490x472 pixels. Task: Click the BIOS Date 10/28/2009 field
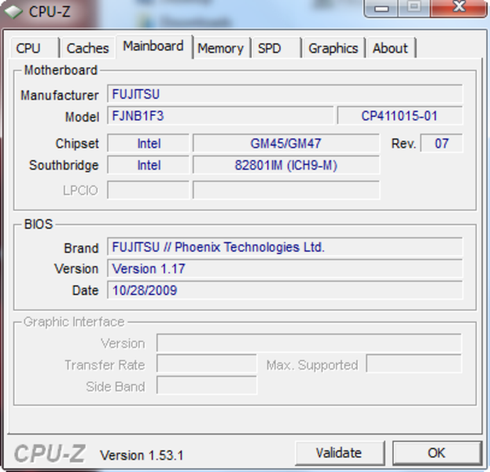285,290
